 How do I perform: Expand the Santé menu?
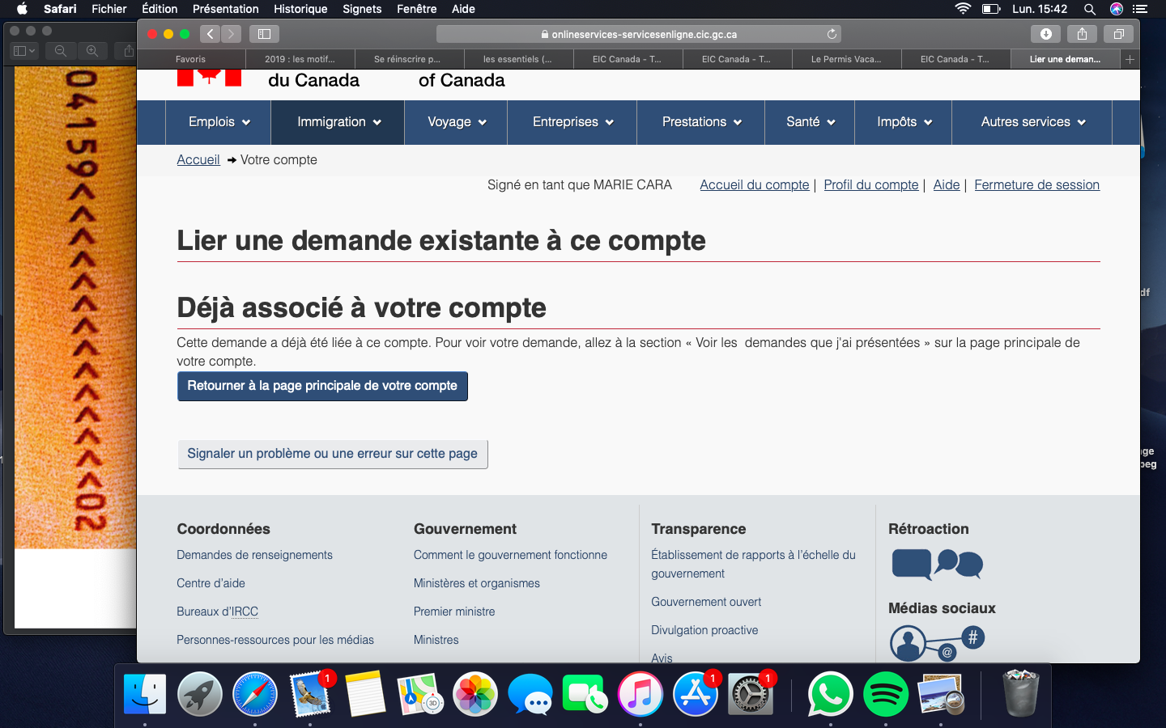point(810,122)
